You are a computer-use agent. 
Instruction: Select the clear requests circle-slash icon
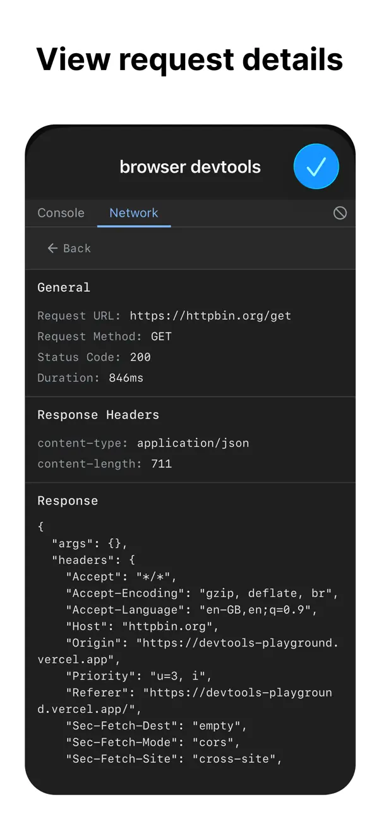[x=340, y=213]
